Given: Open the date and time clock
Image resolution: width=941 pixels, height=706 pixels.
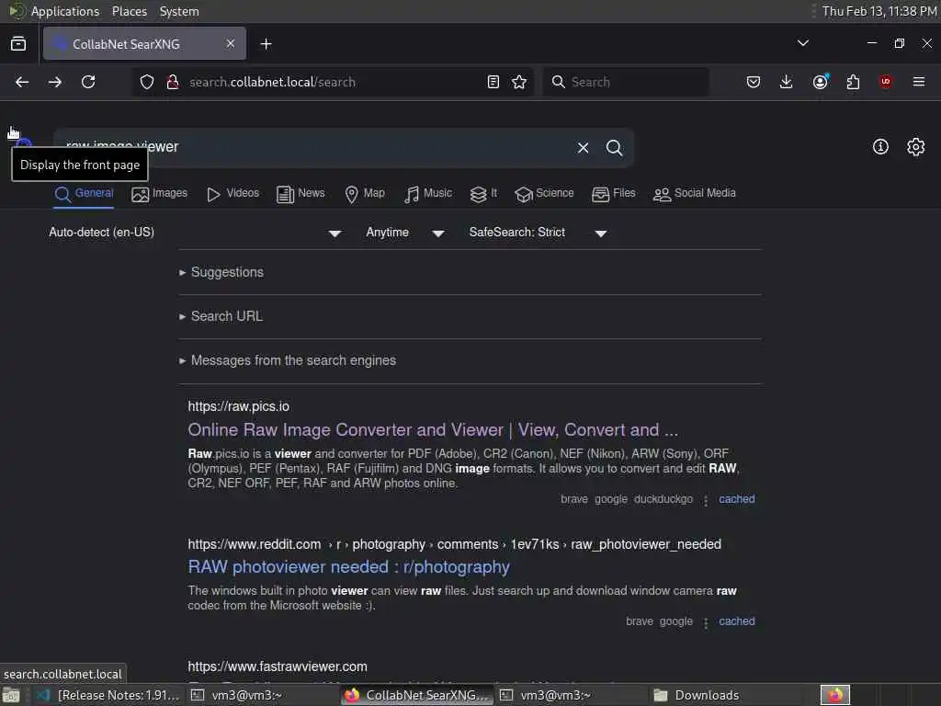Looking at the screenshot, I should coord(879,11).
